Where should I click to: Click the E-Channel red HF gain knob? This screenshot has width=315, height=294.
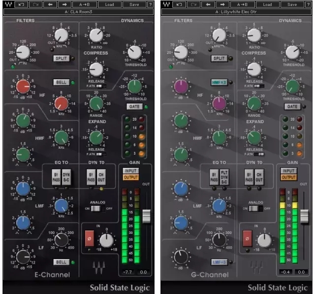(x=23, y=86)
